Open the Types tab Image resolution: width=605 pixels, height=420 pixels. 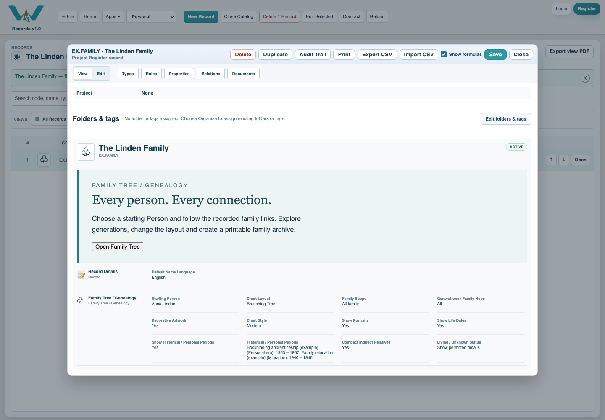[x=128, y=73]
